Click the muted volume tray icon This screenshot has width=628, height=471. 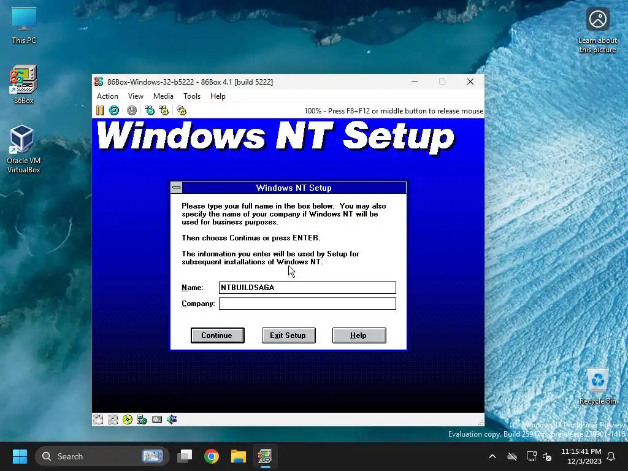(547, 456)
